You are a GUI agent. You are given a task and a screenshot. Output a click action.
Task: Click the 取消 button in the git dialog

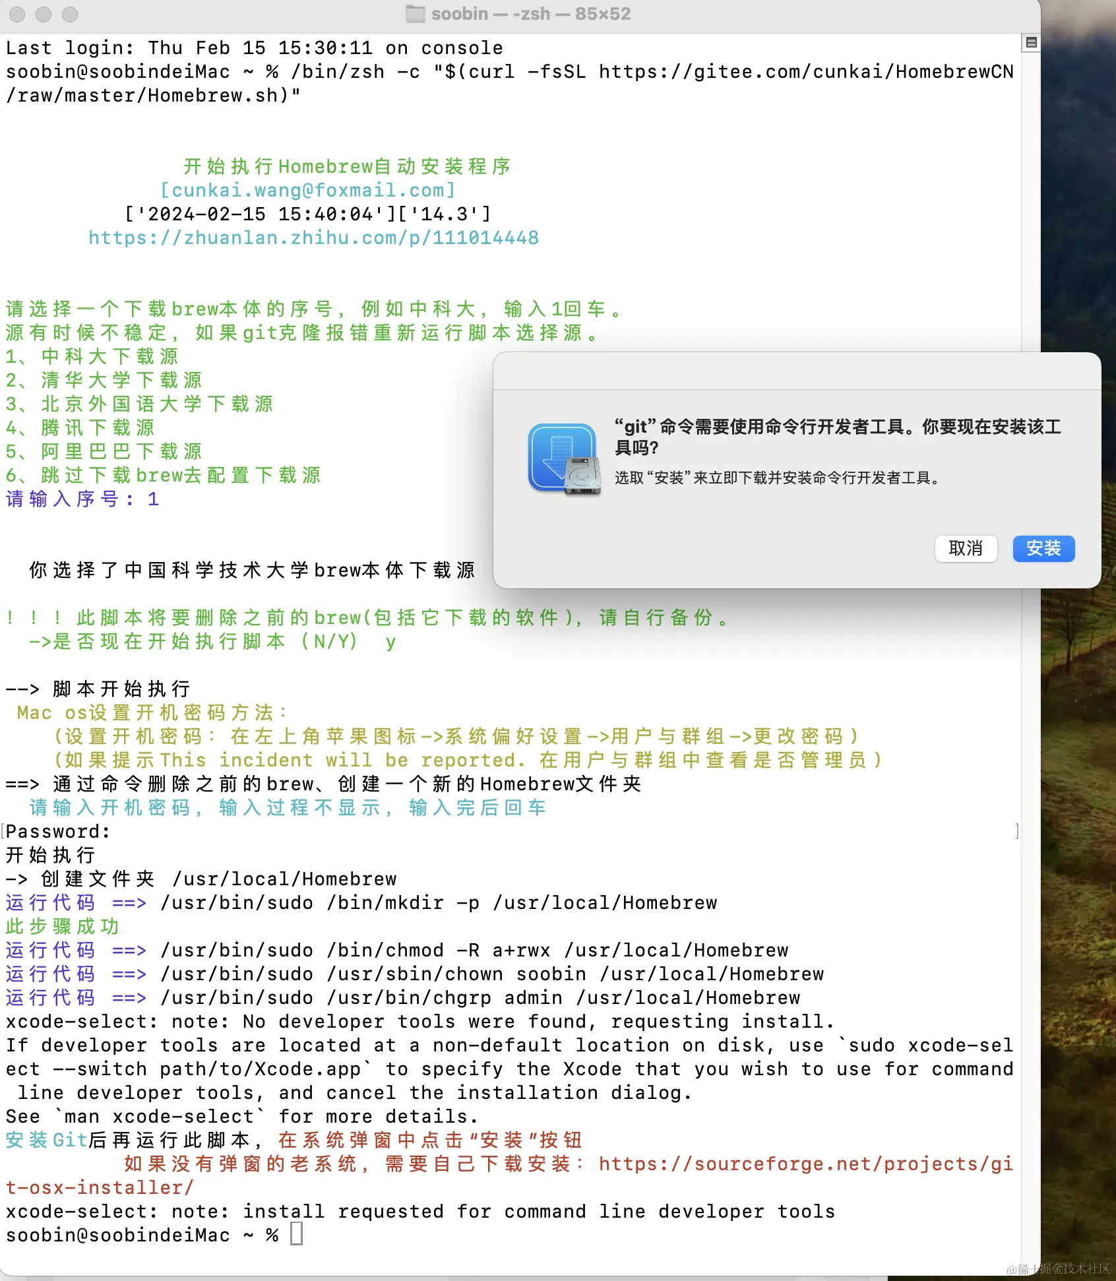pos(966,548)
